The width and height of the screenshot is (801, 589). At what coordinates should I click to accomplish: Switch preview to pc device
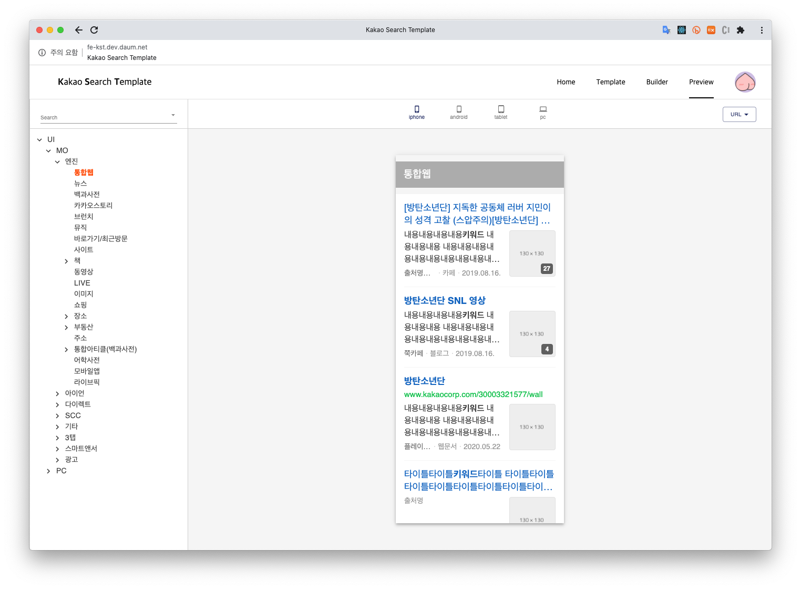pos(543,109)
